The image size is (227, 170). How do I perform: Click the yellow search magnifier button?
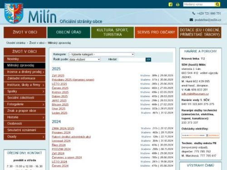pyautogui.click(x=217, y=5)
